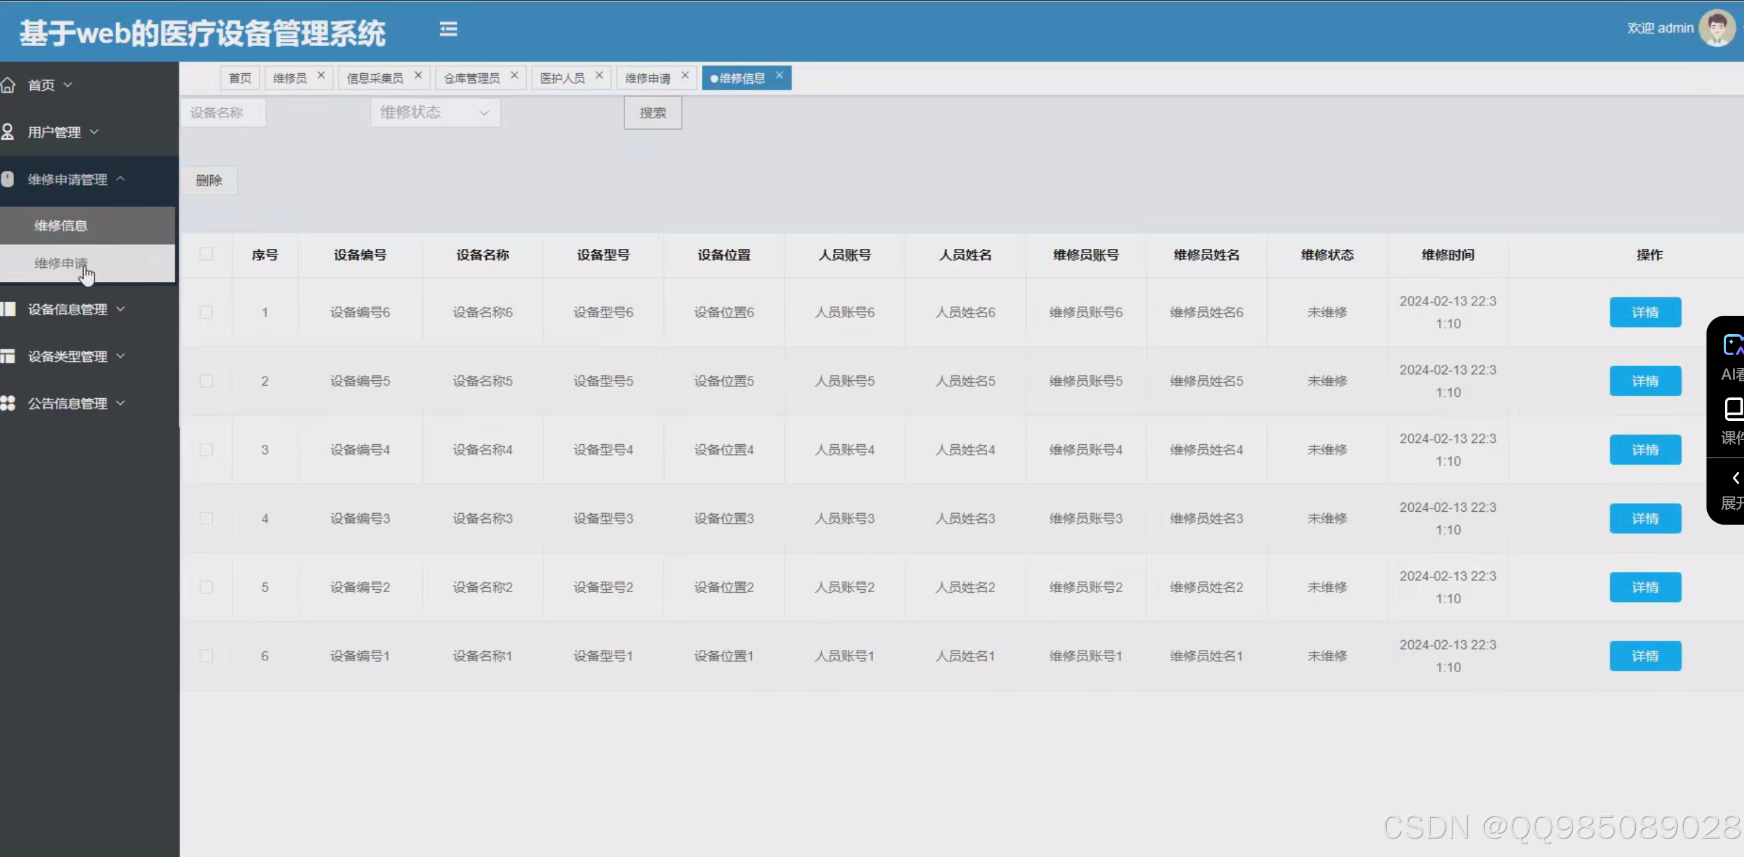The image size is (1744, 857).
Task: Open the 维修申请 sidebar submenu item
Action: pos(61,263)
